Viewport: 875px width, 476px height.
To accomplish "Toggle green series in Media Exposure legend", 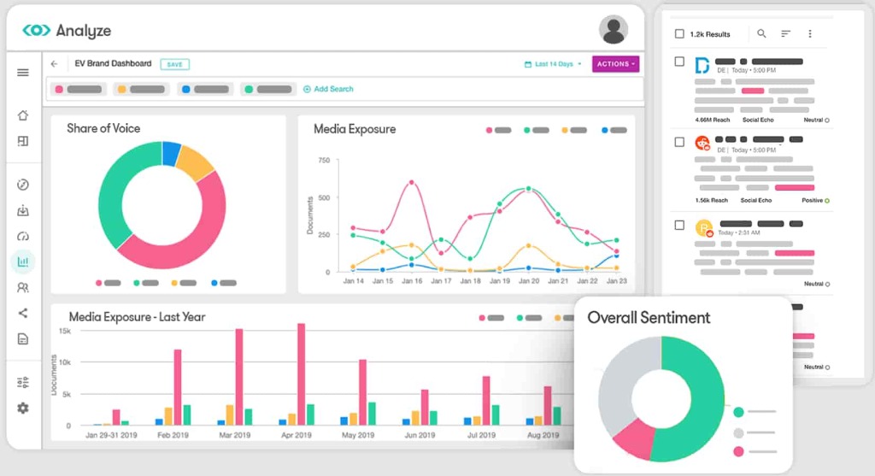I will pyautogui.click(x=537, y=130).
